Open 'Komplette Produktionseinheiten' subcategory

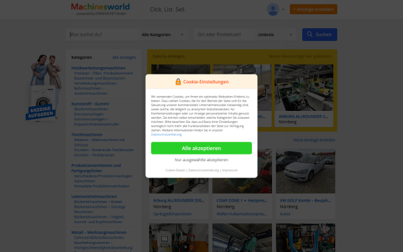click(101, 186)
